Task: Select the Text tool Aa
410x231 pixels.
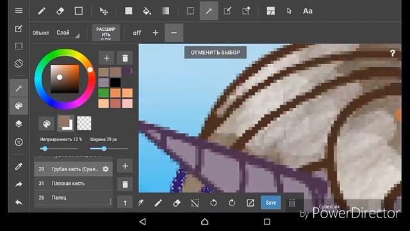Action: pyautogui.click(x=307, y=11)
